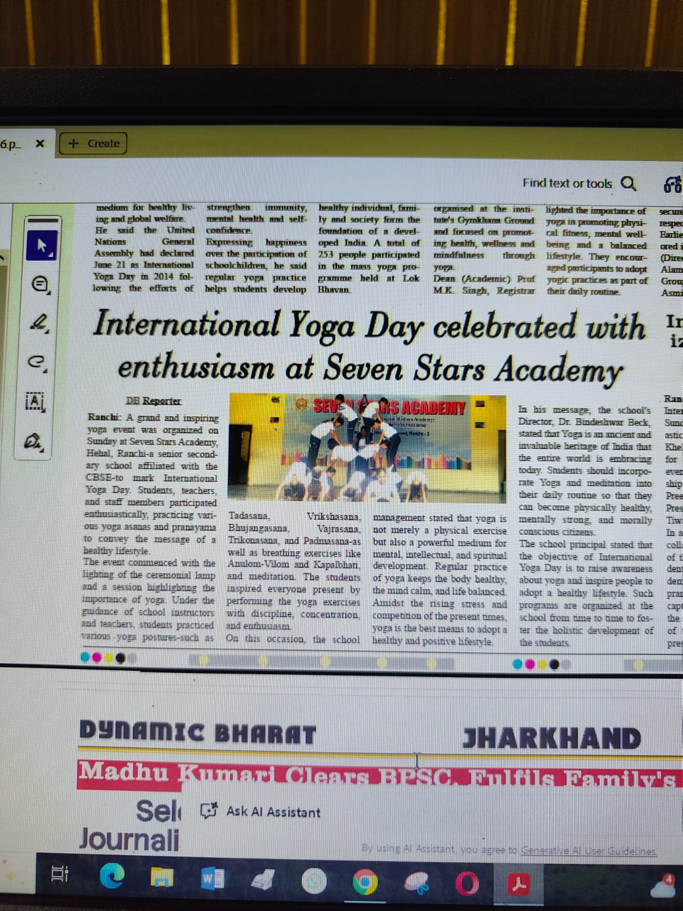Switch to the 6.p PDF tab
Image resolution: width=683 pixels, height=911 pixels.
(10, 143)
